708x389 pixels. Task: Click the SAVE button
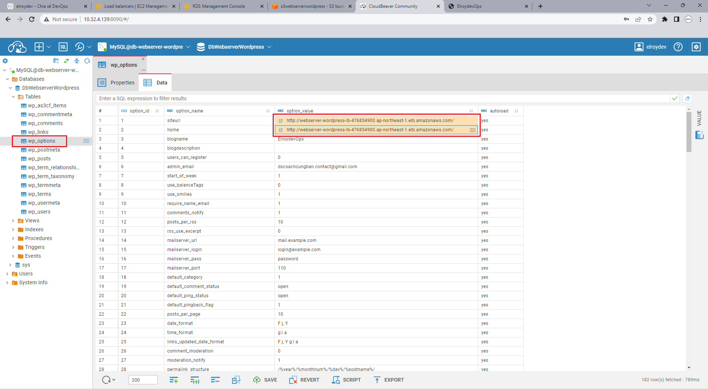[x=265, y=380]
